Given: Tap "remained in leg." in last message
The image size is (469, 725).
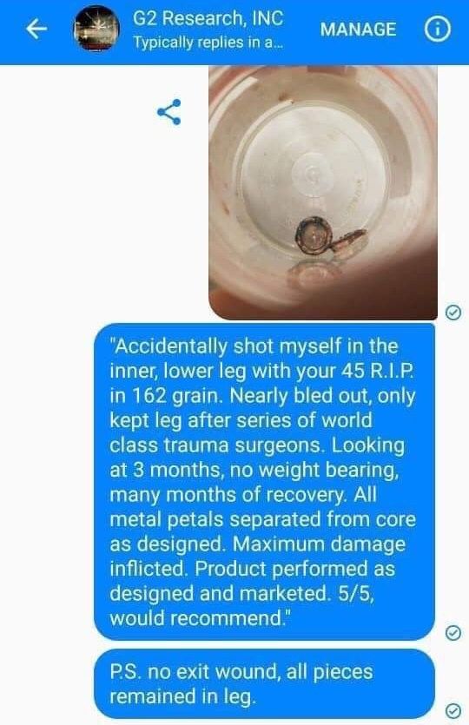Looking at the screenshot, I should tap(182, 696).
